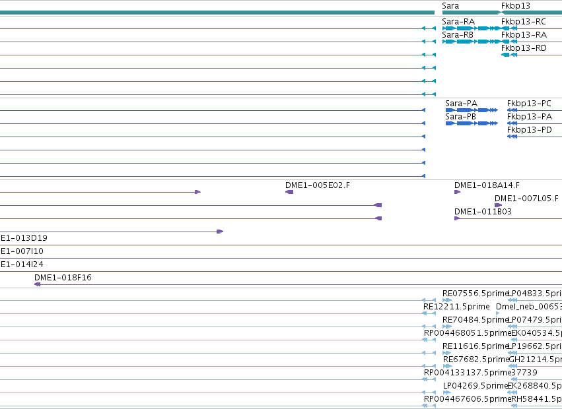Screen dimensions: 562x409
Task: Open the RE67682.5prime EST label
Action: click(476, 360)
